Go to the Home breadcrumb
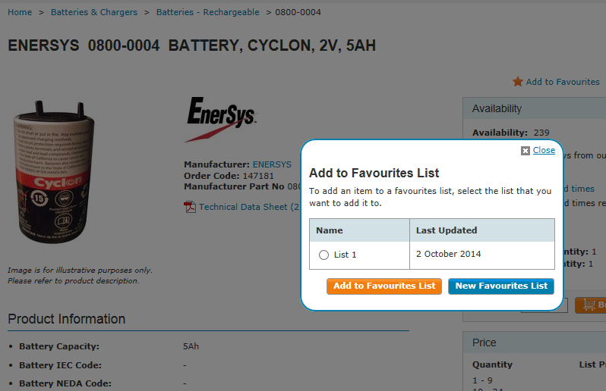Viewport: 606px width, 391px height. (x=20, y=12)
